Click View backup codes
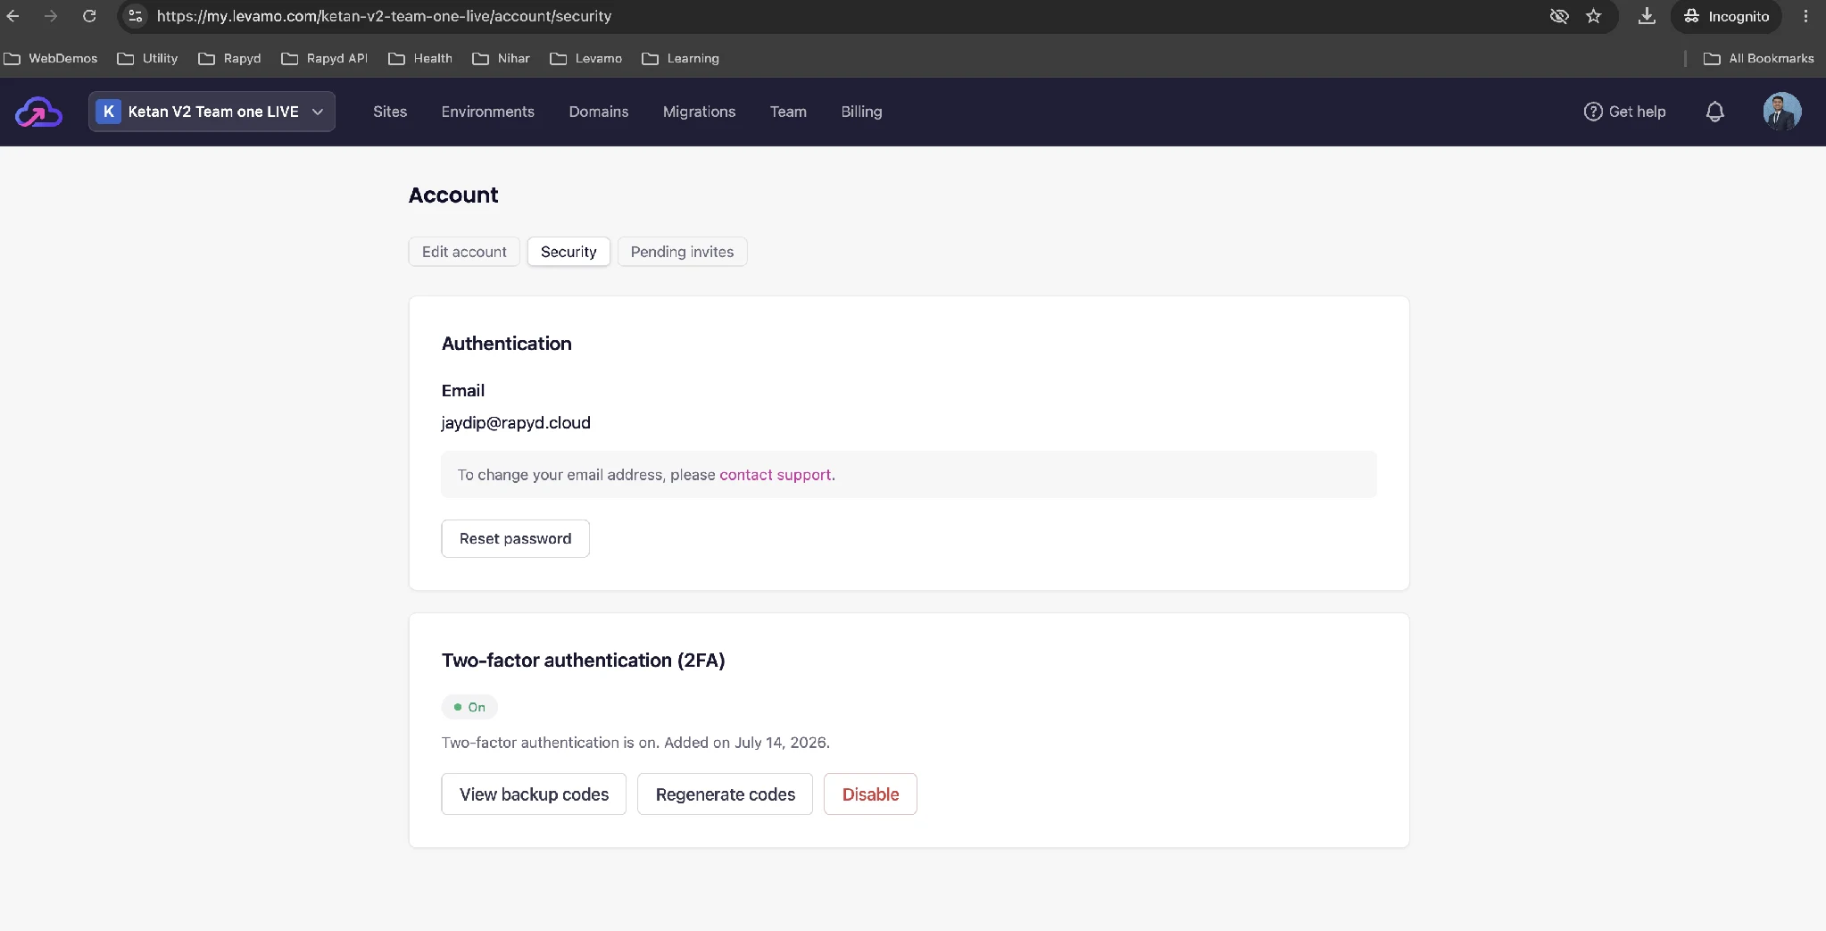Viewport: 1826px width, 931px height. (534, 794)
